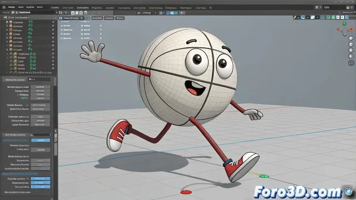Click the last blue value field in bottom properties group
356x200 pixels.
(41, 187)
